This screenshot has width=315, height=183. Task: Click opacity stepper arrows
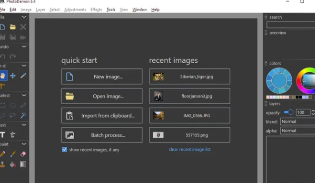pyautogui.click(x=313, y=112)
